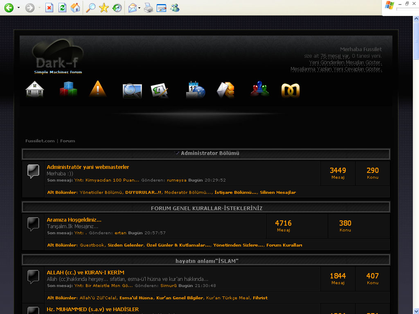Open browser Search magnifier icon

point(90,7)
